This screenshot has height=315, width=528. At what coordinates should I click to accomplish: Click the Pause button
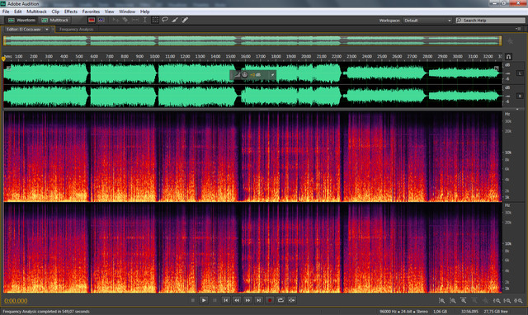(x=214, y=300)
